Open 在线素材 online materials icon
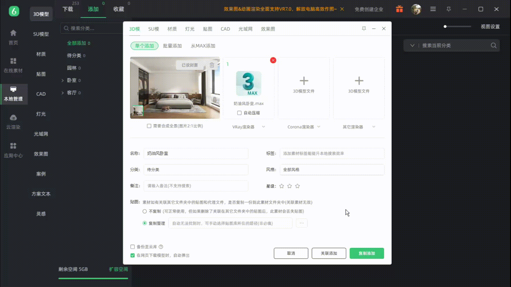The image size is (511, 287). (13, 61)
